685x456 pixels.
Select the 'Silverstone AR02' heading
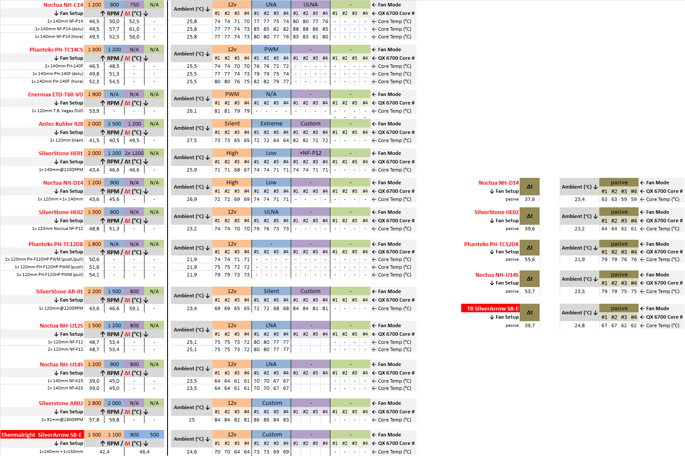(61, 403)
